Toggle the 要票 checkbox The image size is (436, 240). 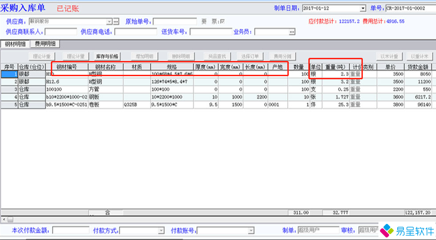222,21
